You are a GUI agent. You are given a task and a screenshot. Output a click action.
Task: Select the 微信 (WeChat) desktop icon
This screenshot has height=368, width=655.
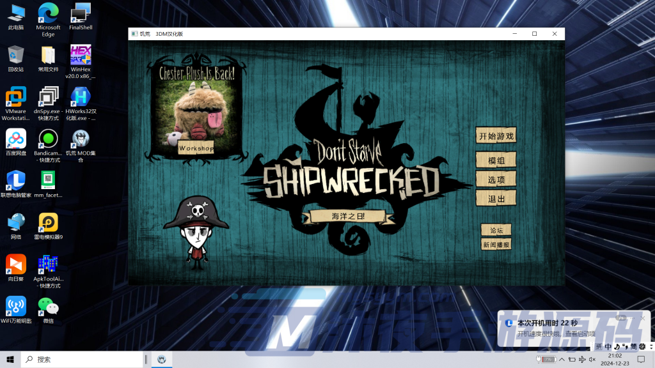point(48,306)
